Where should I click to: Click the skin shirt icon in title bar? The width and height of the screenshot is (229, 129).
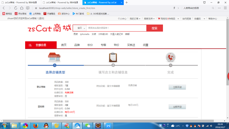204,2
